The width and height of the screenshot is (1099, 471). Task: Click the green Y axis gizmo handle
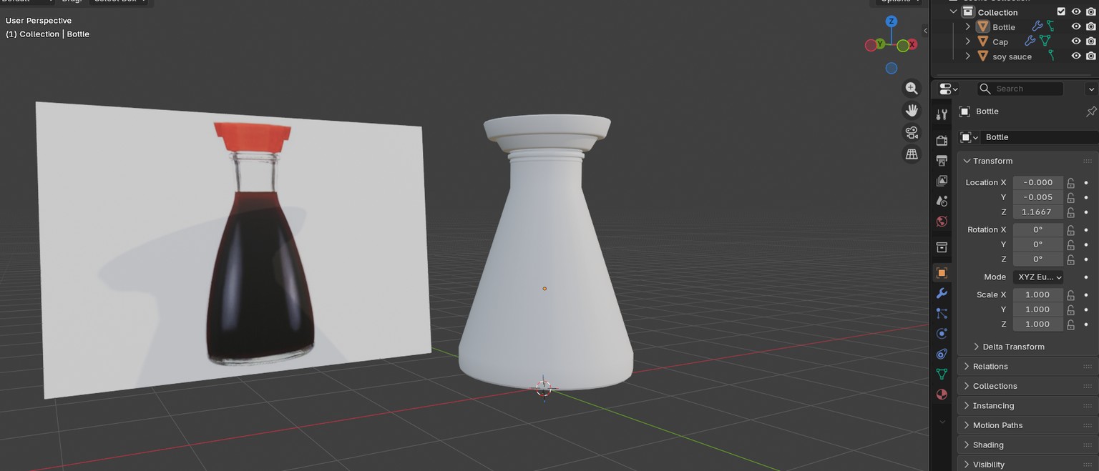point(879,44)
